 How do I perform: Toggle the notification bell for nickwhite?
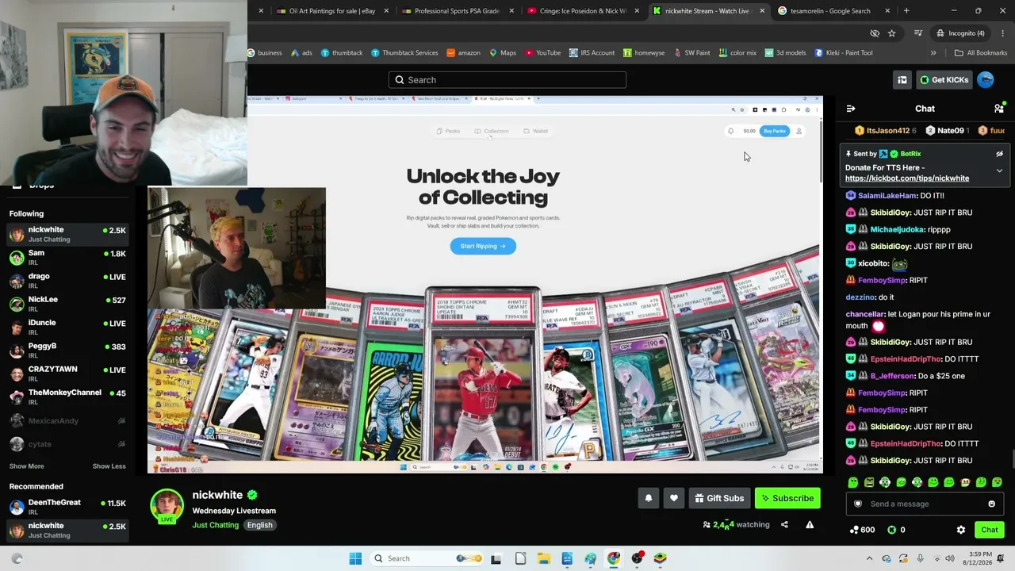pyautogui.click(x=649, y=498)
